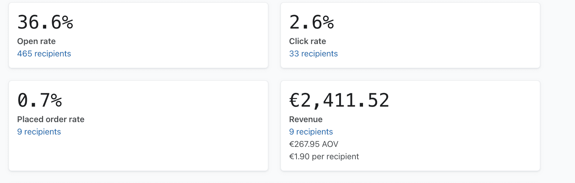575x183 pixels.
Task: Click the €267.95 AOV text
Action: [314, 144]
